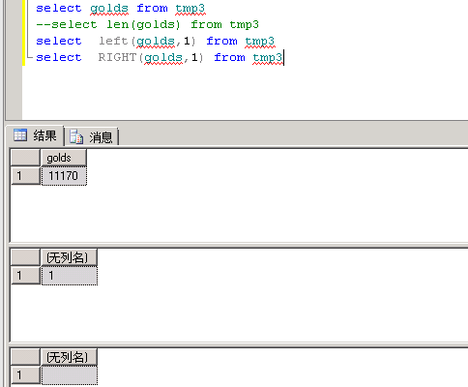Select row 1 header in golds grid
The image size is (468, 387).
coord(25,176)
